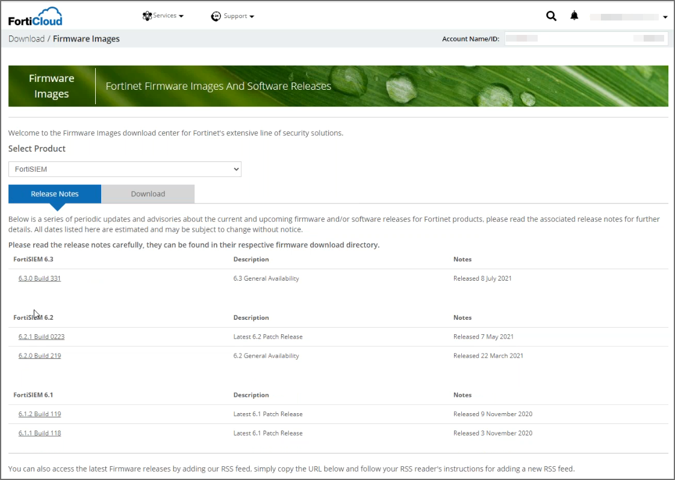This screenshot has width=675, height=480.
Task: Select the FortiSIEM 6.2 heading
Action: [x=33, y=317]
